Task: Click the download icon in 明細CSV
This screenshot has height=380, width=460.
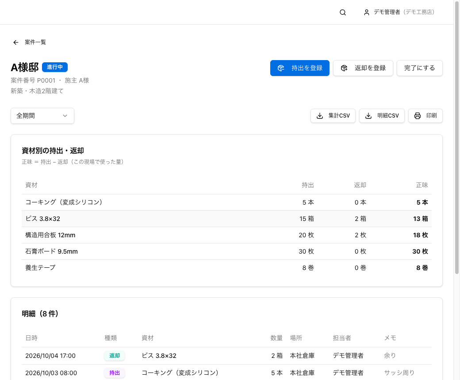Action: [368, 116]
